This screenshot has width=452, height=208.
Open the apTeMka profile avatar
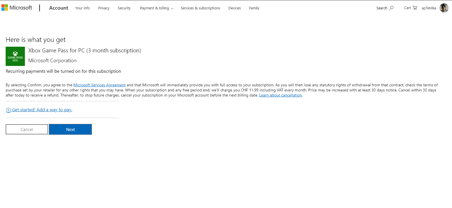click(444, 8)
